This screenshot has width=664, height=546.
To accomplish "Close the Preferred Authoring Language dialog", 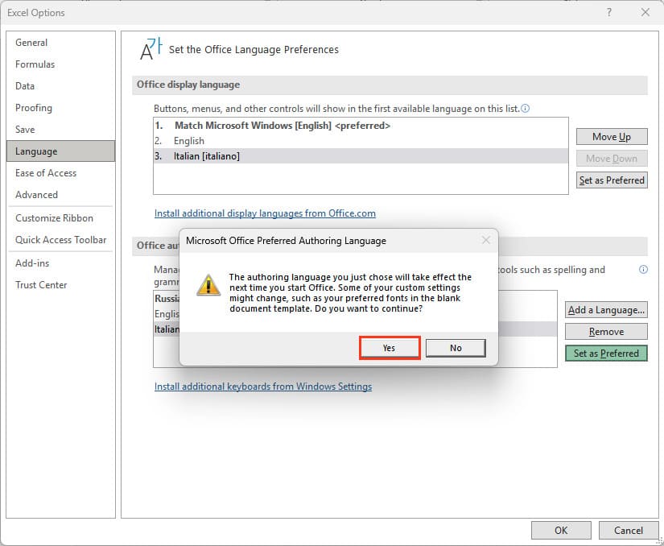I will pos(485,240).
